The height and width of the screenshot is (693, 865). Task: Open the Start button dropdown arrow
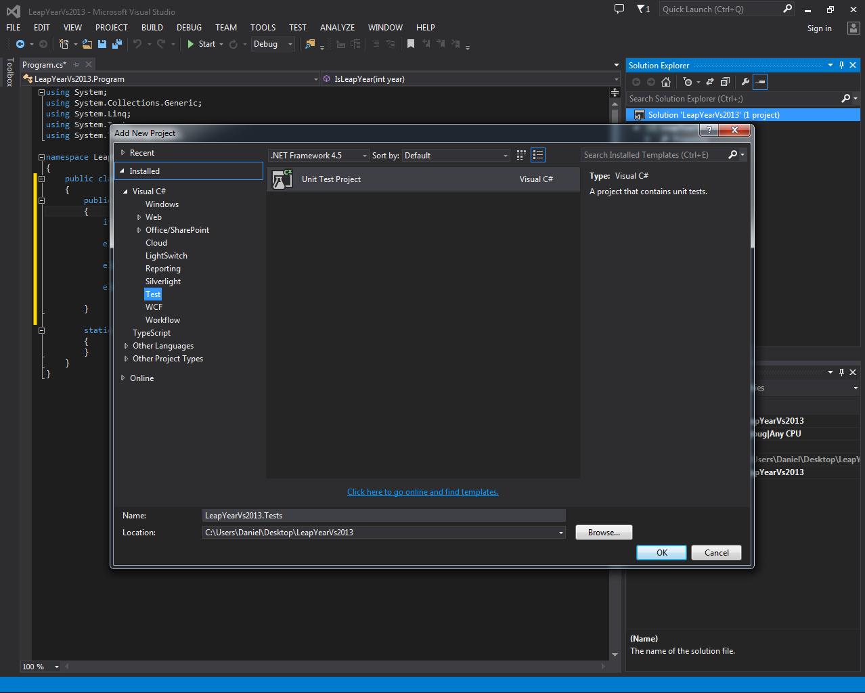(x=221, y=44)
